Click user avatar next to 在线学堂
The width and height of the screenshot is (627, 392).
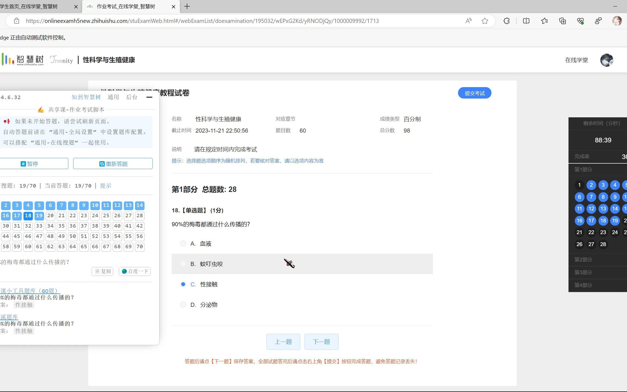coord(607,60)
